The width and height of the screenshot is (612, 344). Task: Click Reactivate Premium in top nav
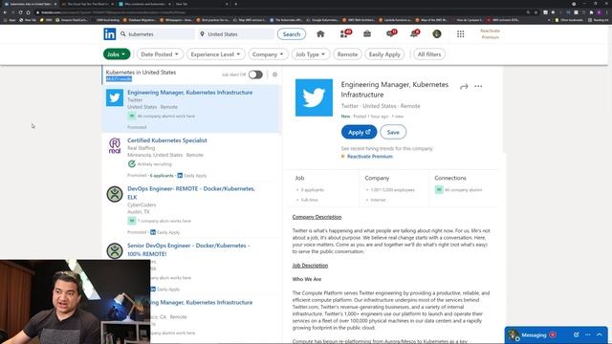pos(491,34)
